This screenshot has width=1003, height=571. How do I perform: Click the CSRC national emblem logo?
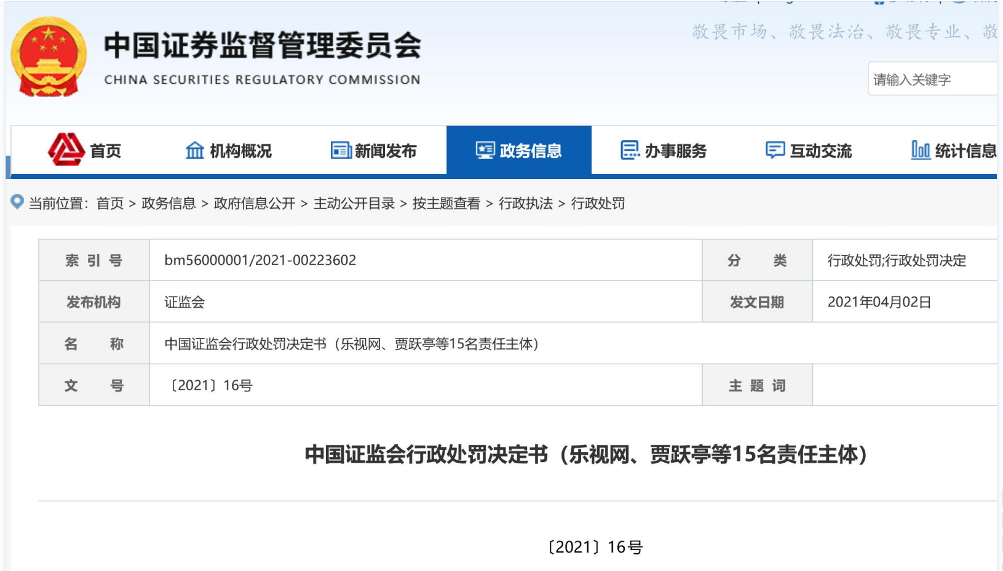(49, 57)
